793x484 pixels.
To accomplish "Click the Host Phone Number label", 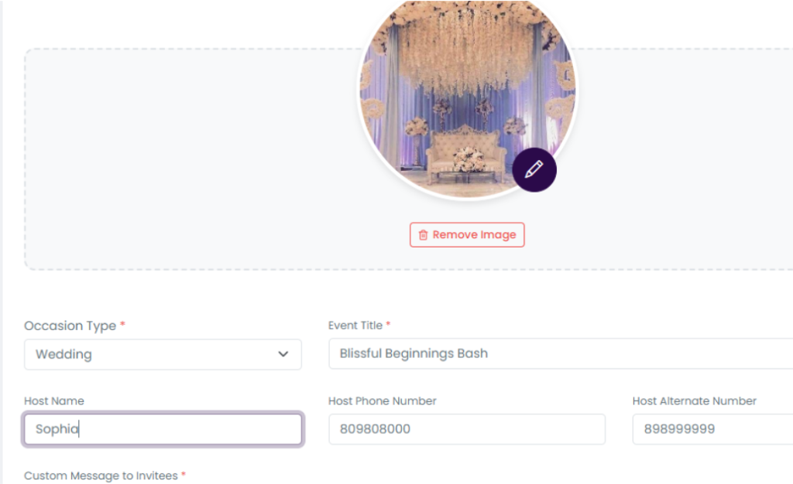I will (382, 401).
